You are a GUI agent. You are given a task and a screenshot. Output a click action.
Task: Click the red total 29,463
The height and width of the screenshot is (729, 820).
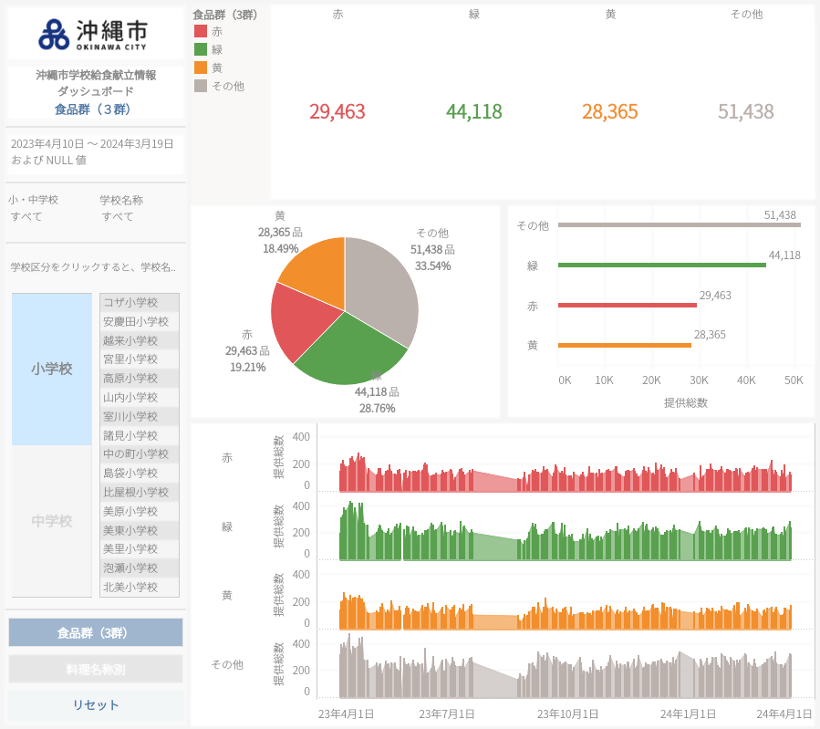click(x=337, y=111)
